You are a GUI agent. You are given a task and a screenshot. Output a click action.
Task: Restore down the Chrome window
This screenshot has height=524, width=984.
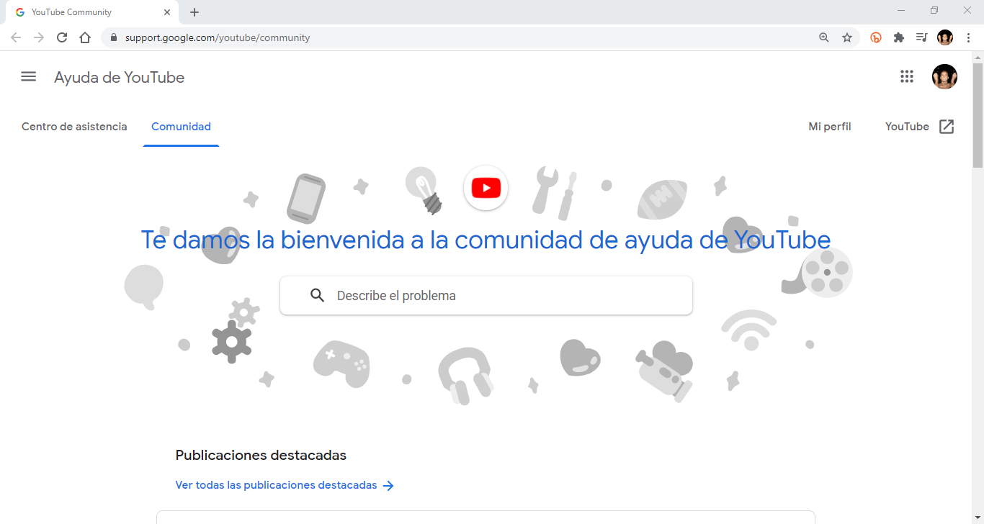pyautogui.click(x=934, y=10)
